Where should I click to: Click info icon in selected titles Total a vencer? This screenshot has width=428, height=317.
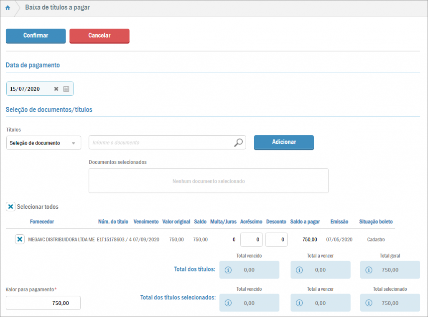pos(299,303)
